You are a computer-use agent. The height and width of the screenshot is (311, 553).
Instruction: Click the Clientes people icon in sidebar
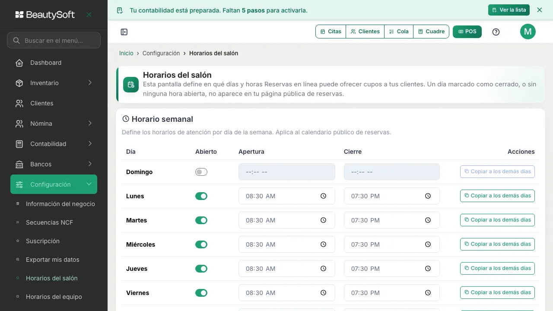19,103
